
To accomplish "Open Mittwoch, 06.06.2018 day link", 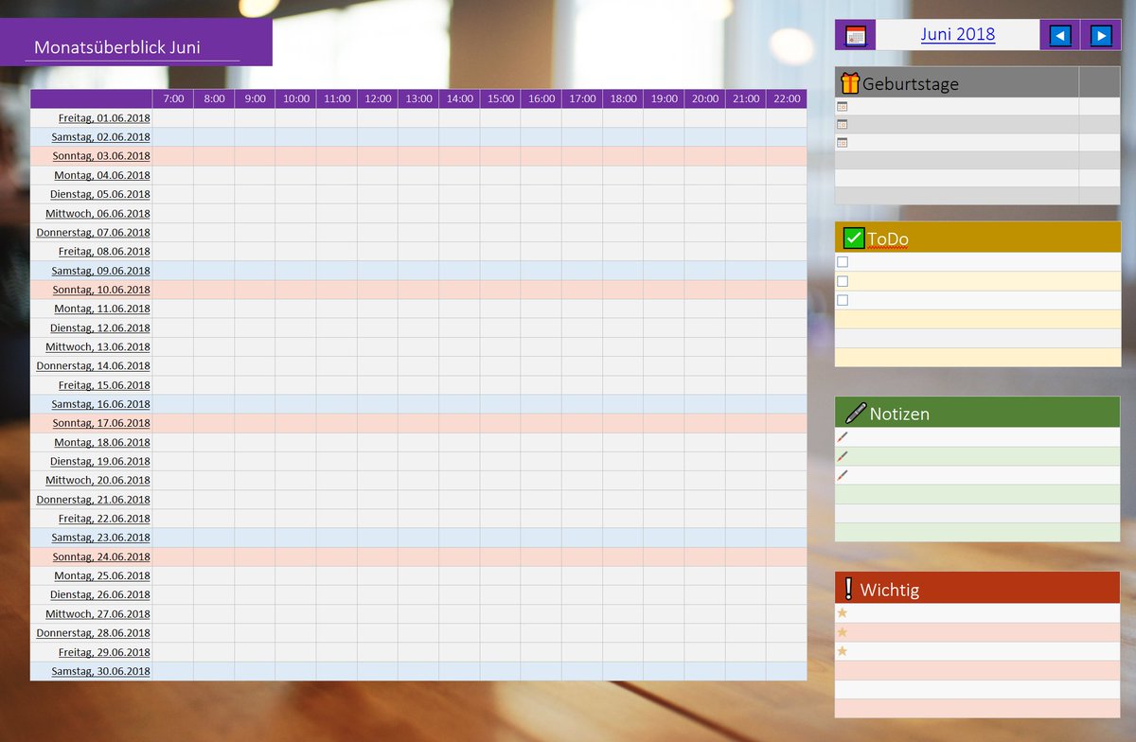I will tap(98, 214).
